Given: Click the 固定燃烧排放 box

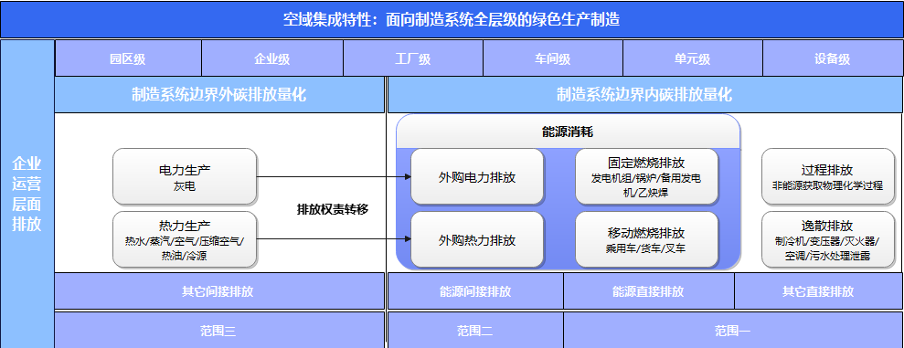Looking at the screenshot, I should click(647, 177).
